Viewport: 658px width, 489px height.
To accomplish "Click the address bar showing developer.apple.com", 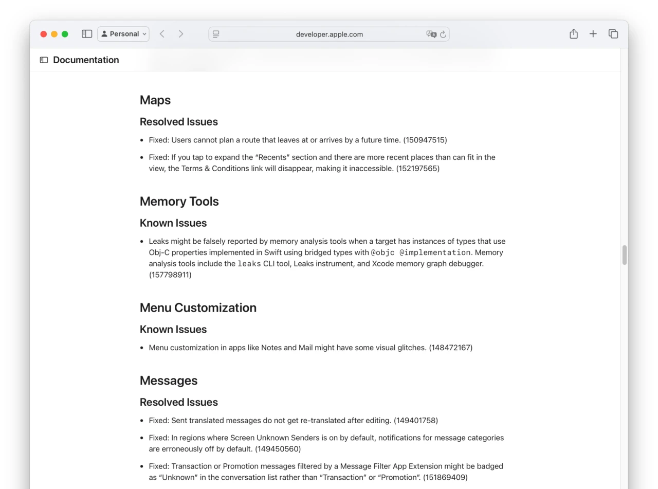I will [x=329, y=34].
